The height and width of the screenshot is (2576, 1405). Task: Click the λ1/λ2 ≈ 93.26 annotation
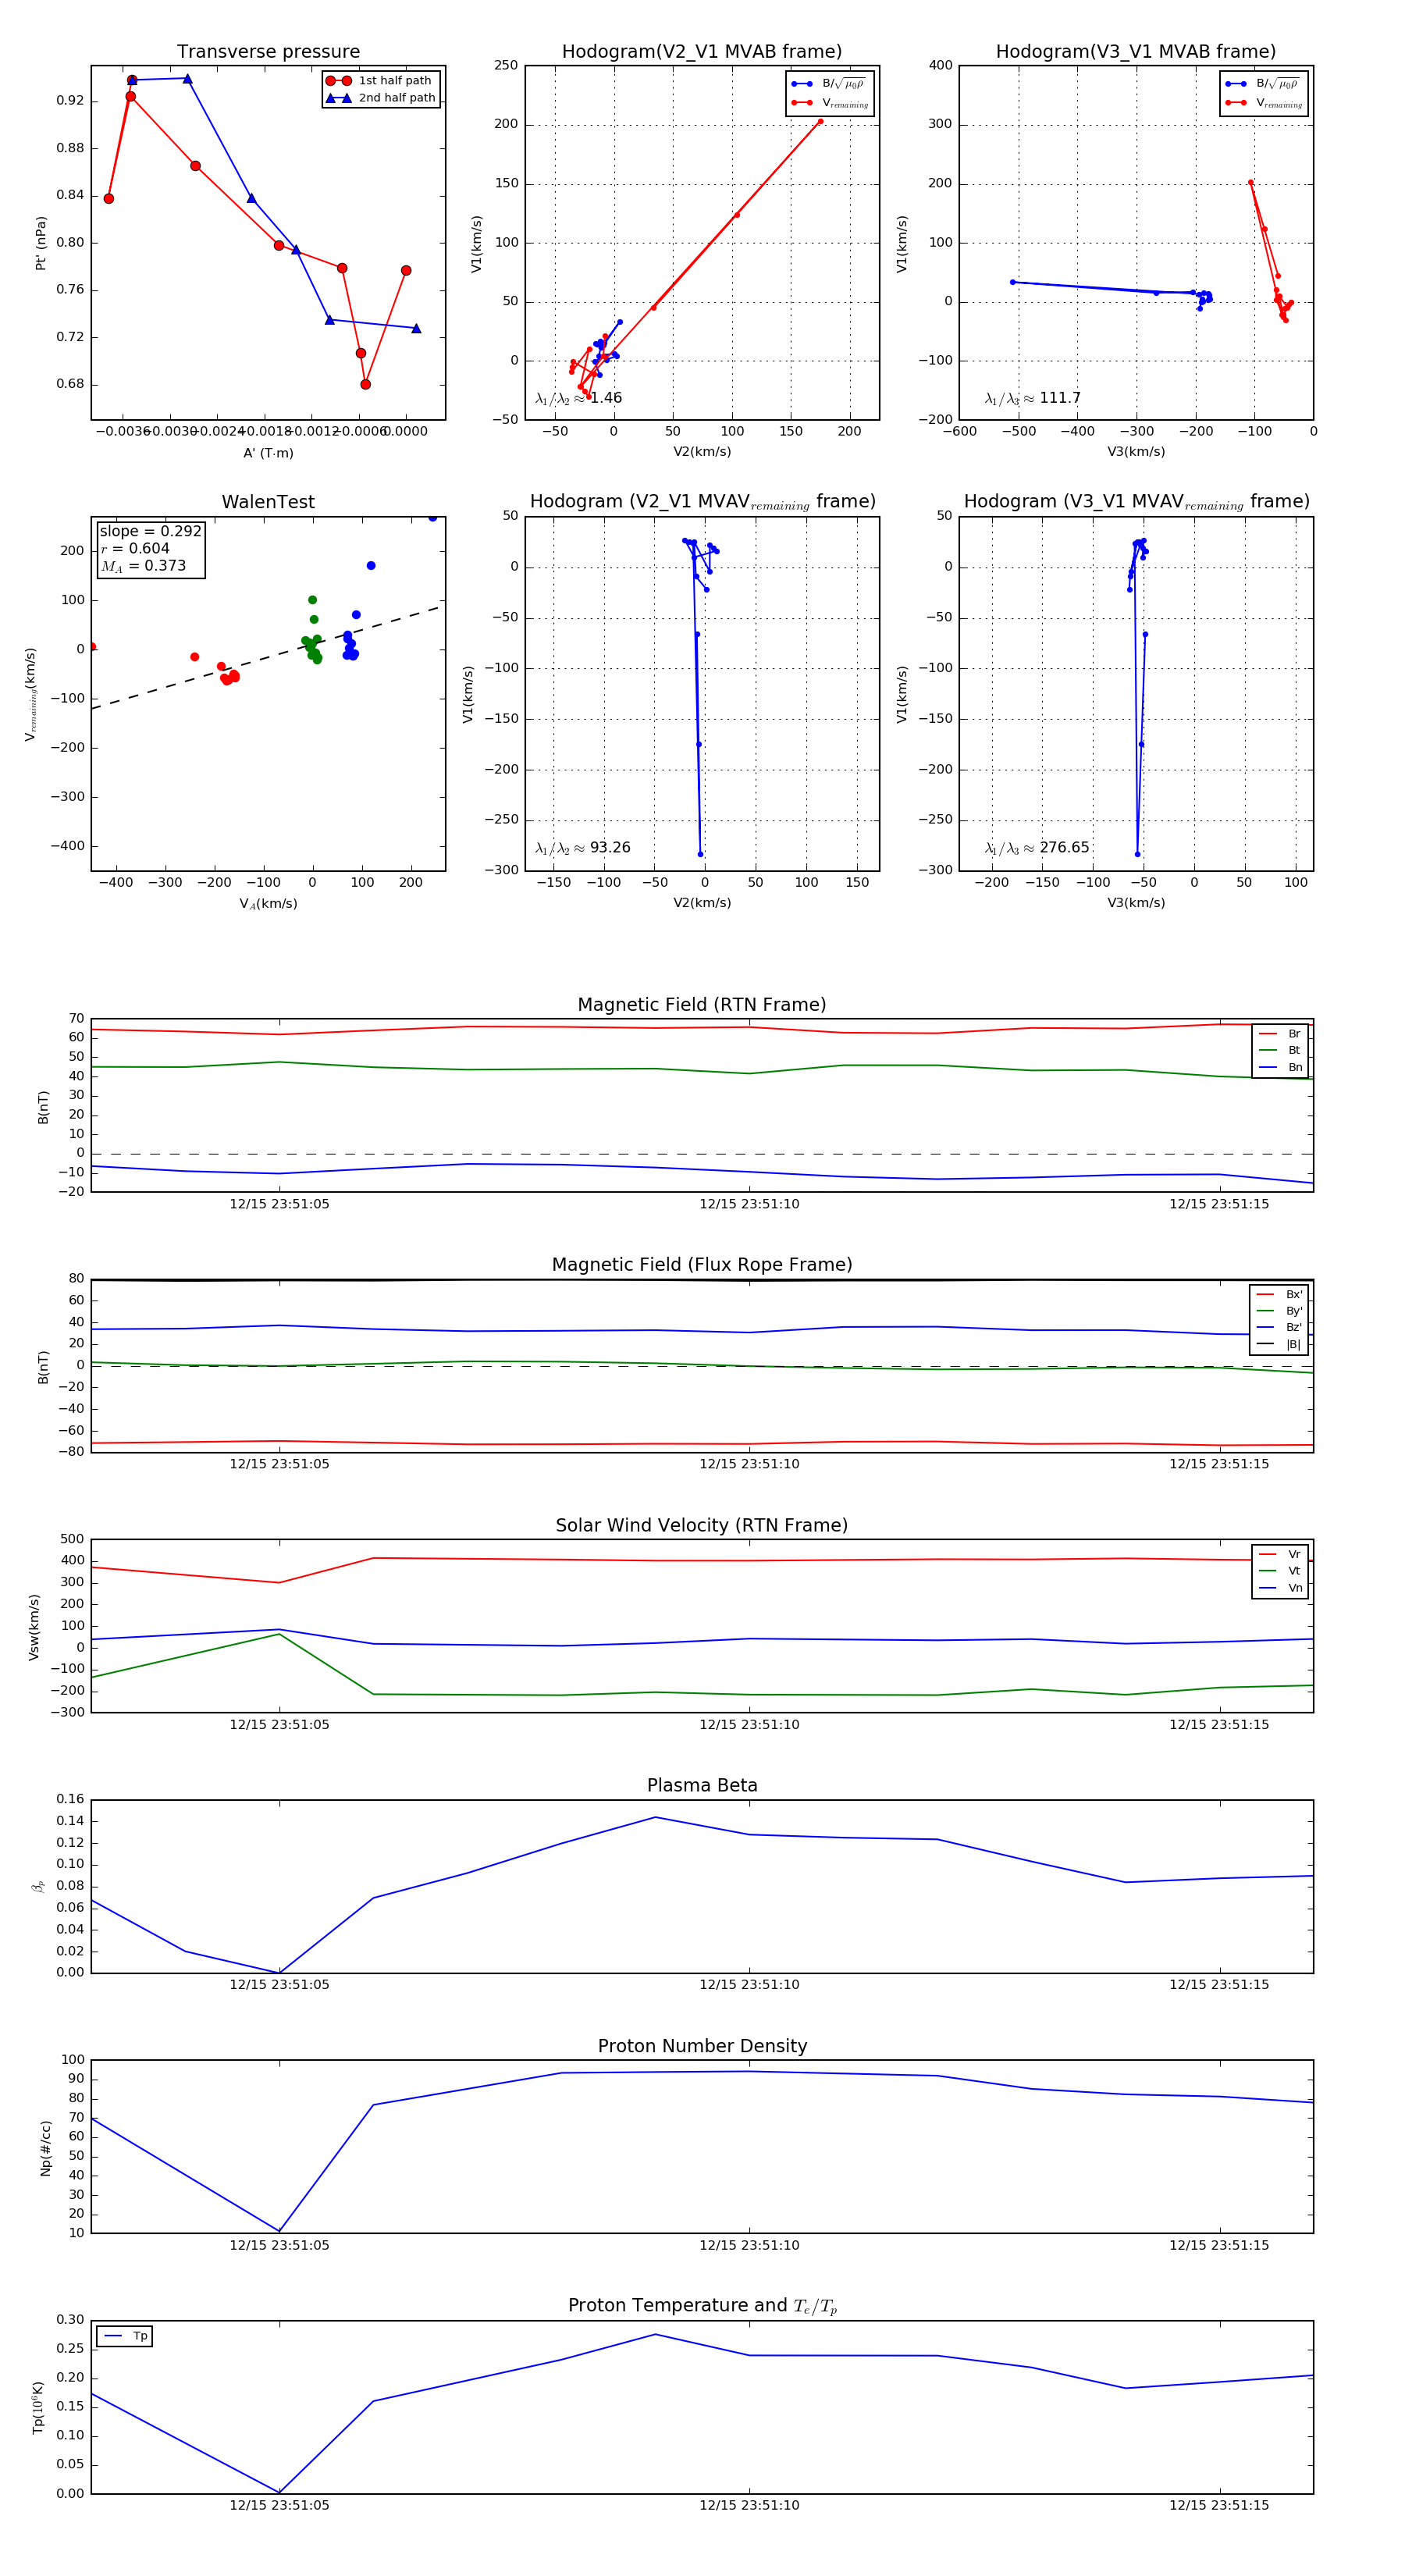[x=582, y=848]
